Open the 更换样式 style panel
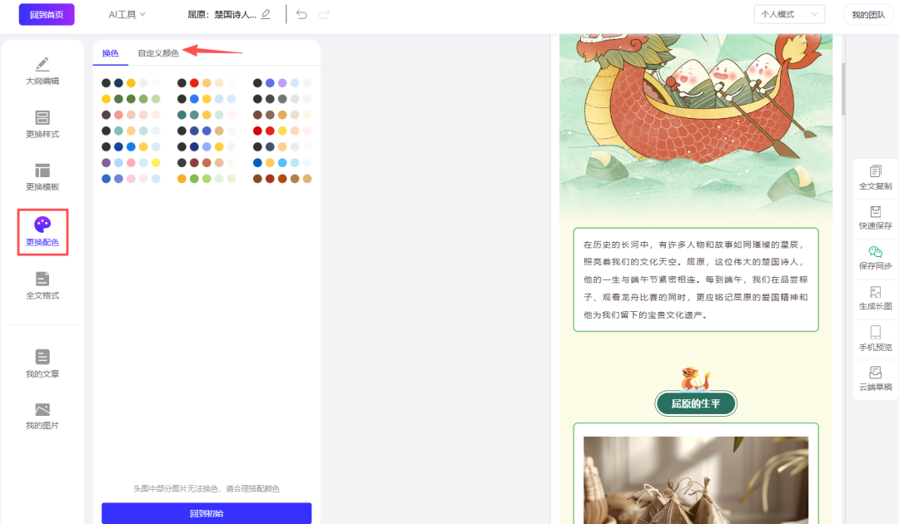 point(42,124)
